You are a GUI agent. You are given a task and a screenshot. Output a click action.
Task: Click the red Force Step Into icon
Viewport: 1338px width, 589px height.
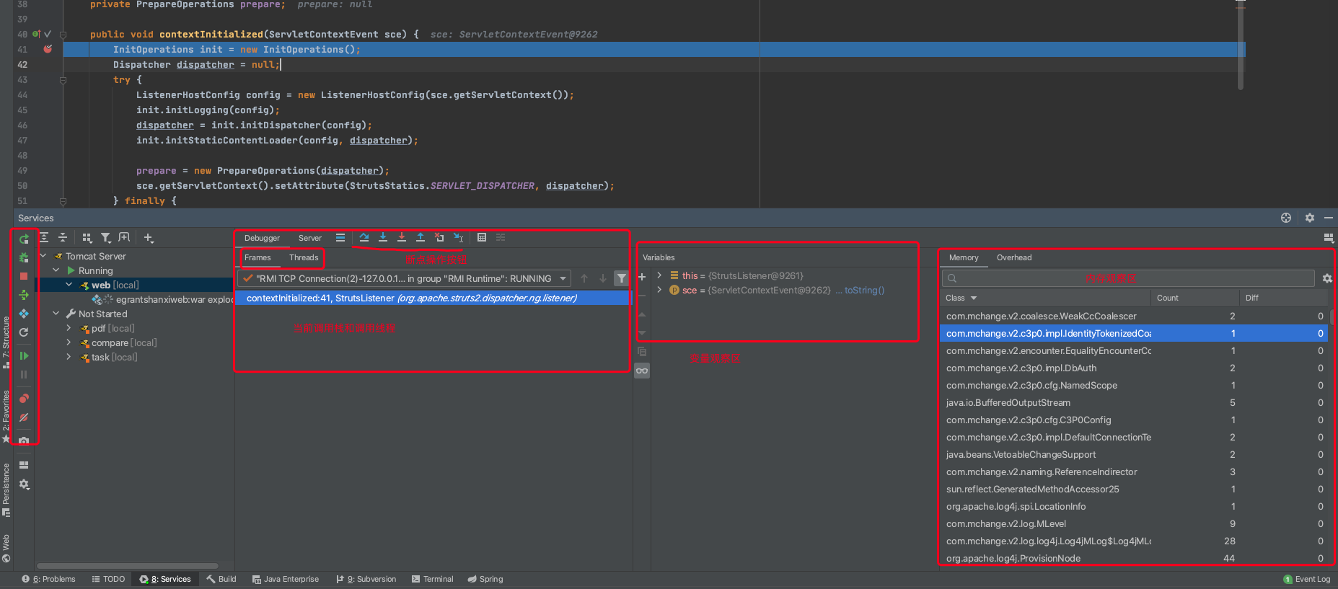pyautogui.click(x=402, y=237)
